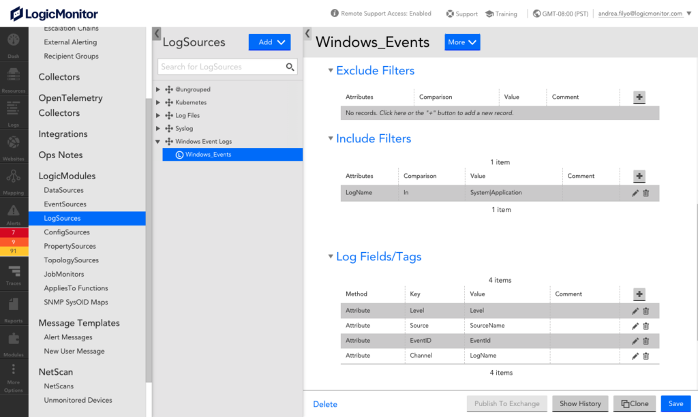Select LogSources in settings menu
Image resolution: width=698 pixels, height=417 pixels.
pyautogui.click(x=87, y=218)
